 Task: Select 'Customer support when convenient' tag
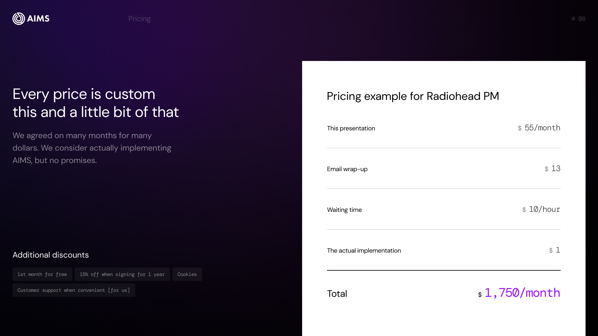[74, 290]
